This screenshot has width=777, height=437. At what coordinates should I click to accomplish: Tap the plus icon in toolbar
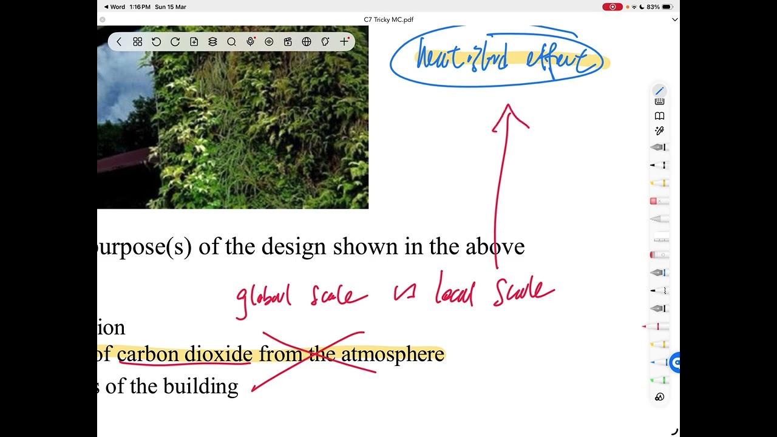[344, 41]
